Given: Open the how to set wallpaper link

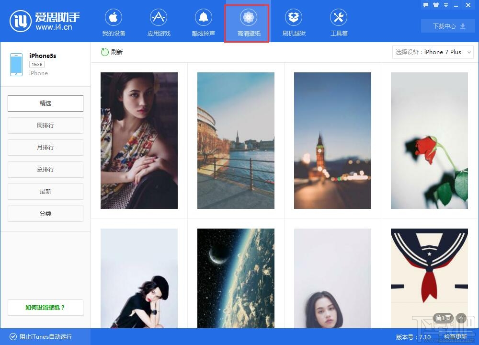Looking at the screenshot, I should [x=46, y=308].
